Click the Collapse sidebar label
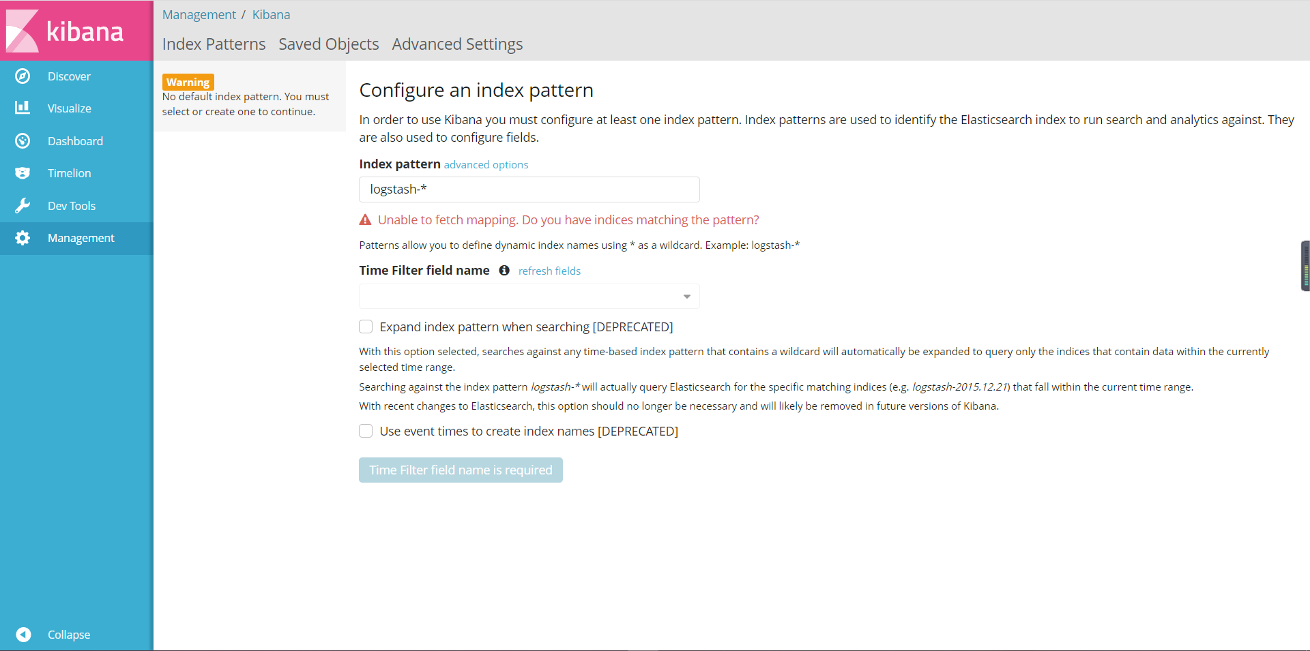 (x=69, y=635)
